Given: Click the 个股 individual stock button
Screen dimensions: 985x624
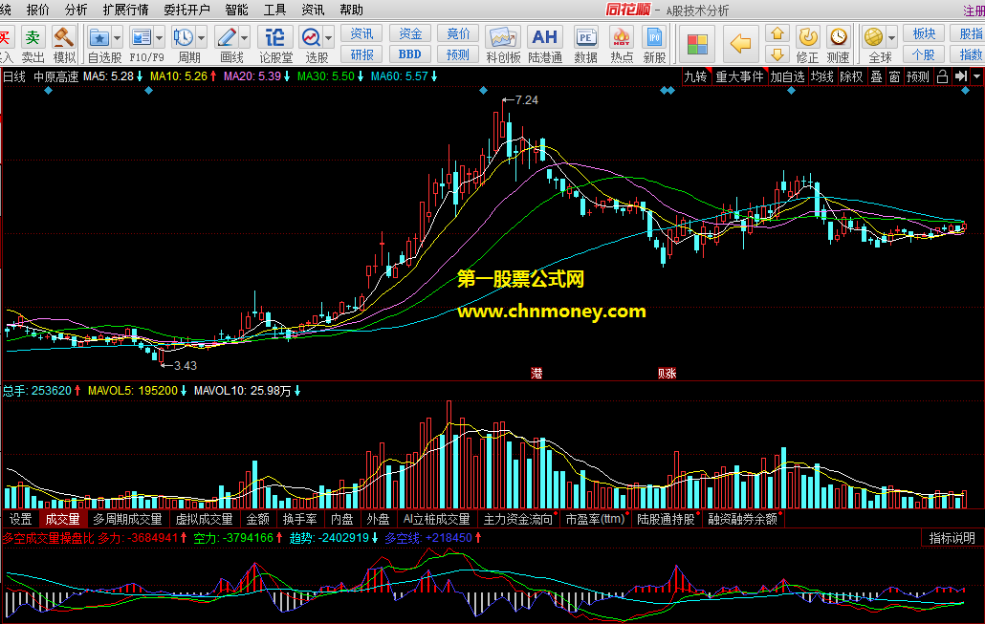Looking at the screenshot, I should [924, 54].
